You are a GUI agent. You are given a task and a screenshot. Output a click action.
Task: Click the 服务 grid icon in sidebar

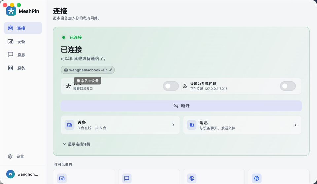click(10, 68)
